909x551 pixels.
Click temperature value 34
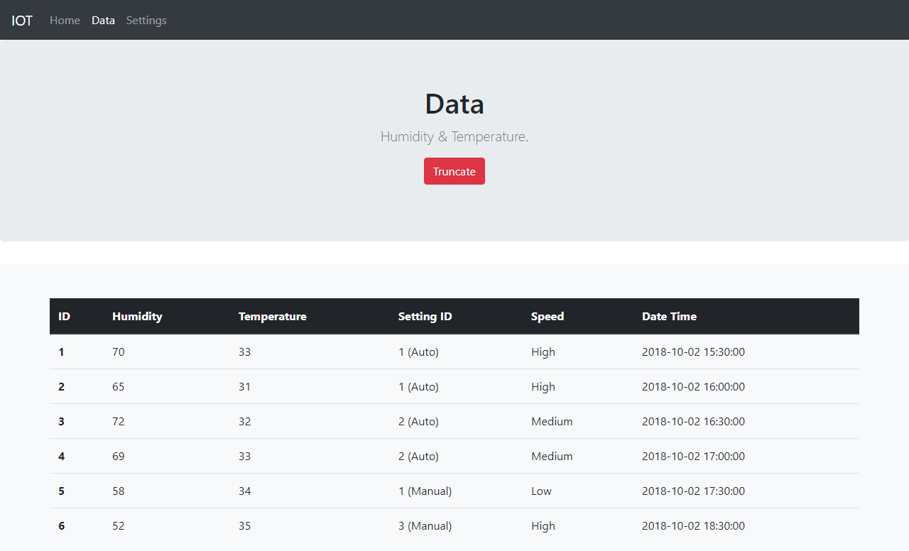coord(245,491)
